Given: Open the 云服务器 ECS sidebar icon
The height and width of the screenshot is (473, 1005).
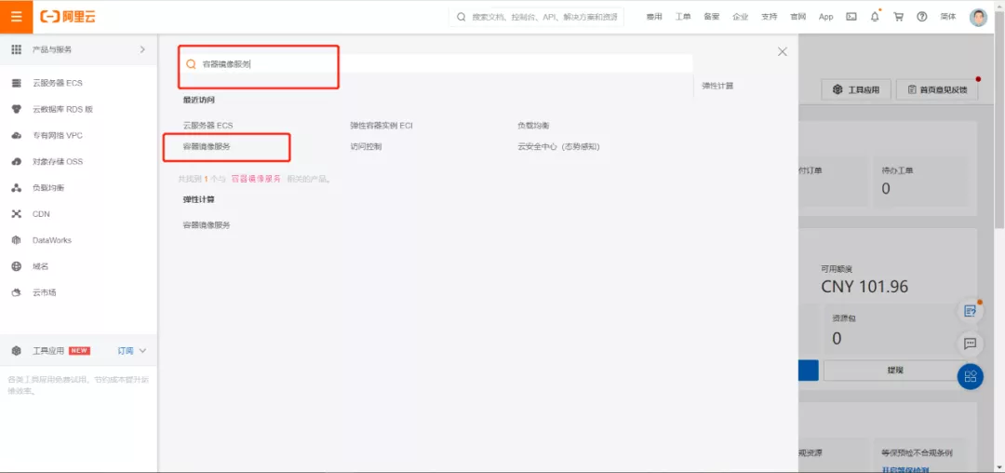Looking at the screenshot, I should (x=17, y=83).
